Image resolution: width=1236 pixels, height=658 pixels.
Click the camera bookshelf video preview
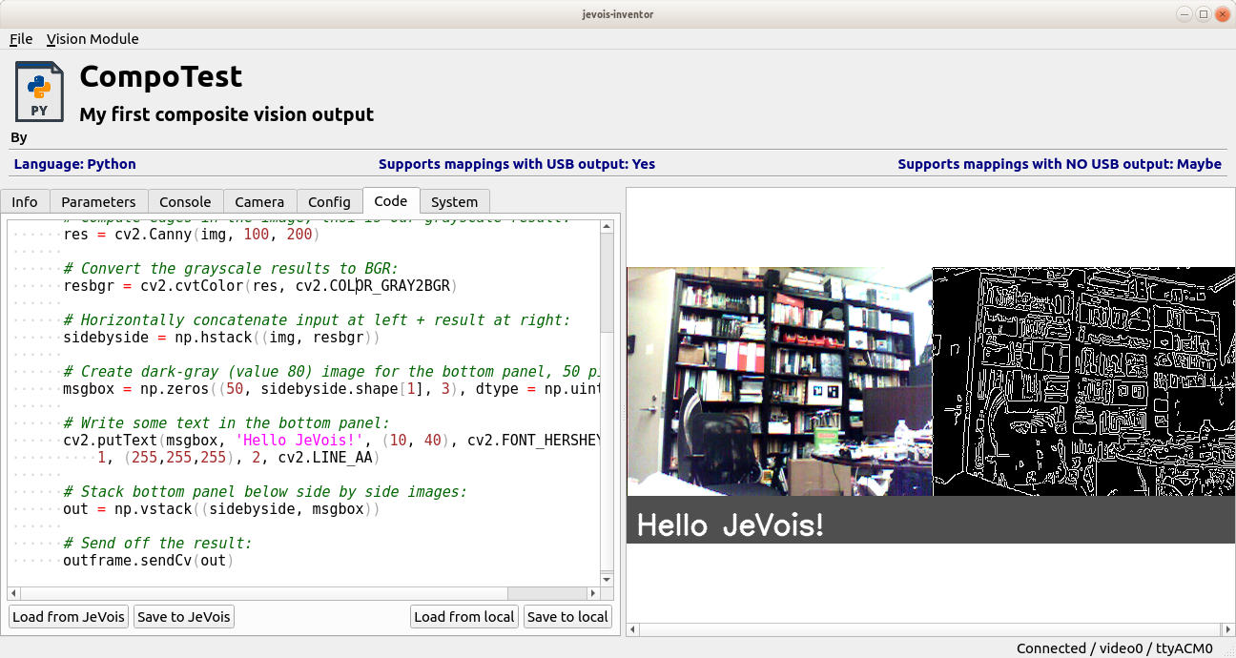point(779,381)
